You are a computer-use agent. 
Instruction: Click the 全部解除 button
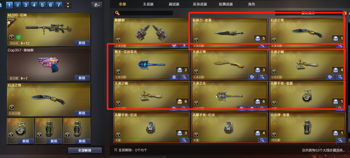click(x=85, y=150)
